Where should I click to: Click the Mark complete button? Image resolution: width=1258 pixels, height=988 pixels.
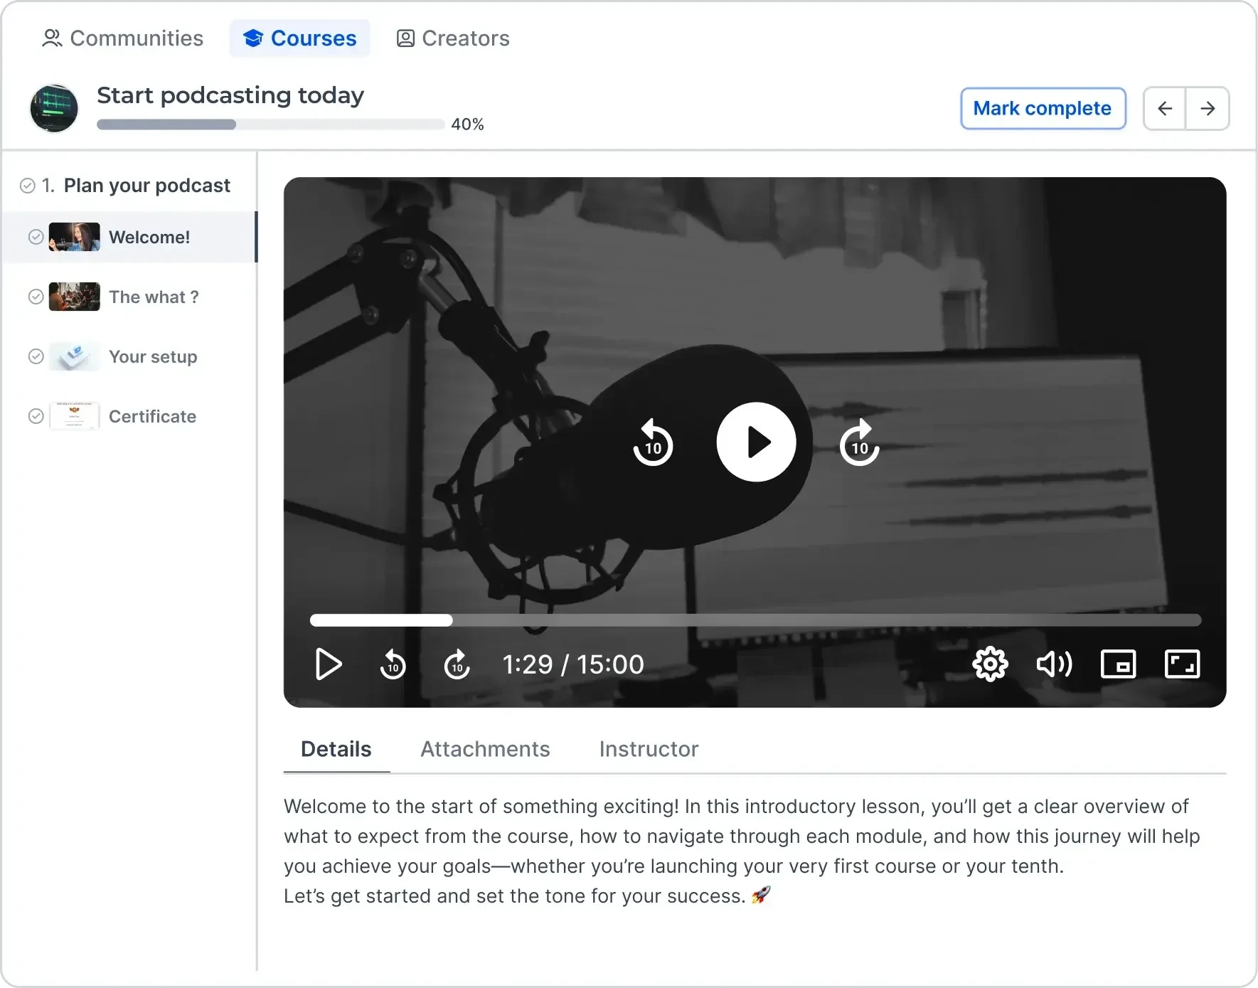(x=1043, y=108)
